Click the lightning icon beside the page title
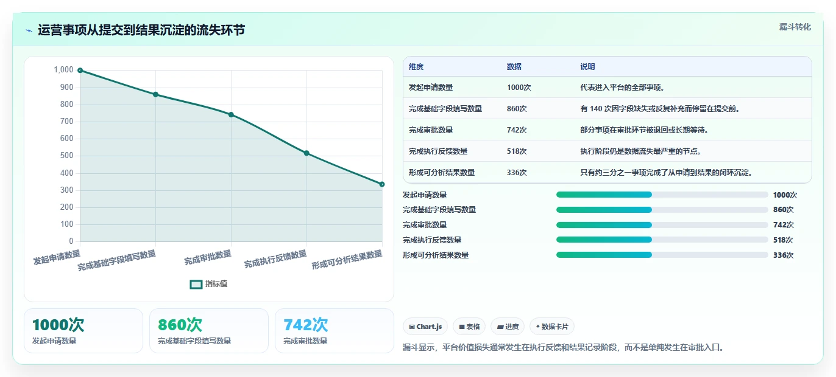This screenshot has width=836, height=377. 29,30
